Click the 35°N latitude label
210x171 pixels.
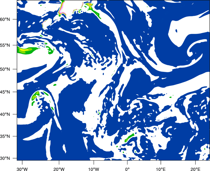5,136
